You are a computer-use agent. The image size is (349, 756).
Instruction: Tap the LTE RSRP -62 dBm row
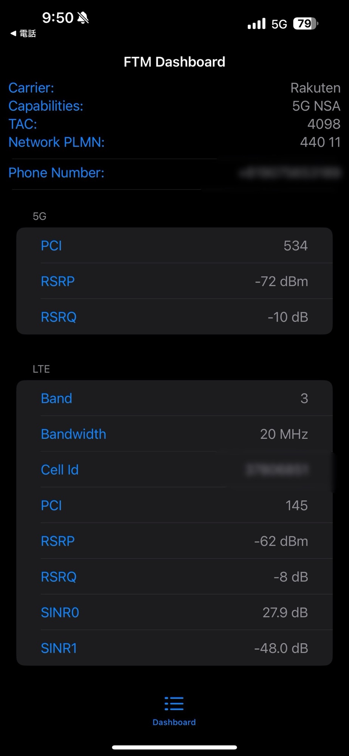click(174, 541)
